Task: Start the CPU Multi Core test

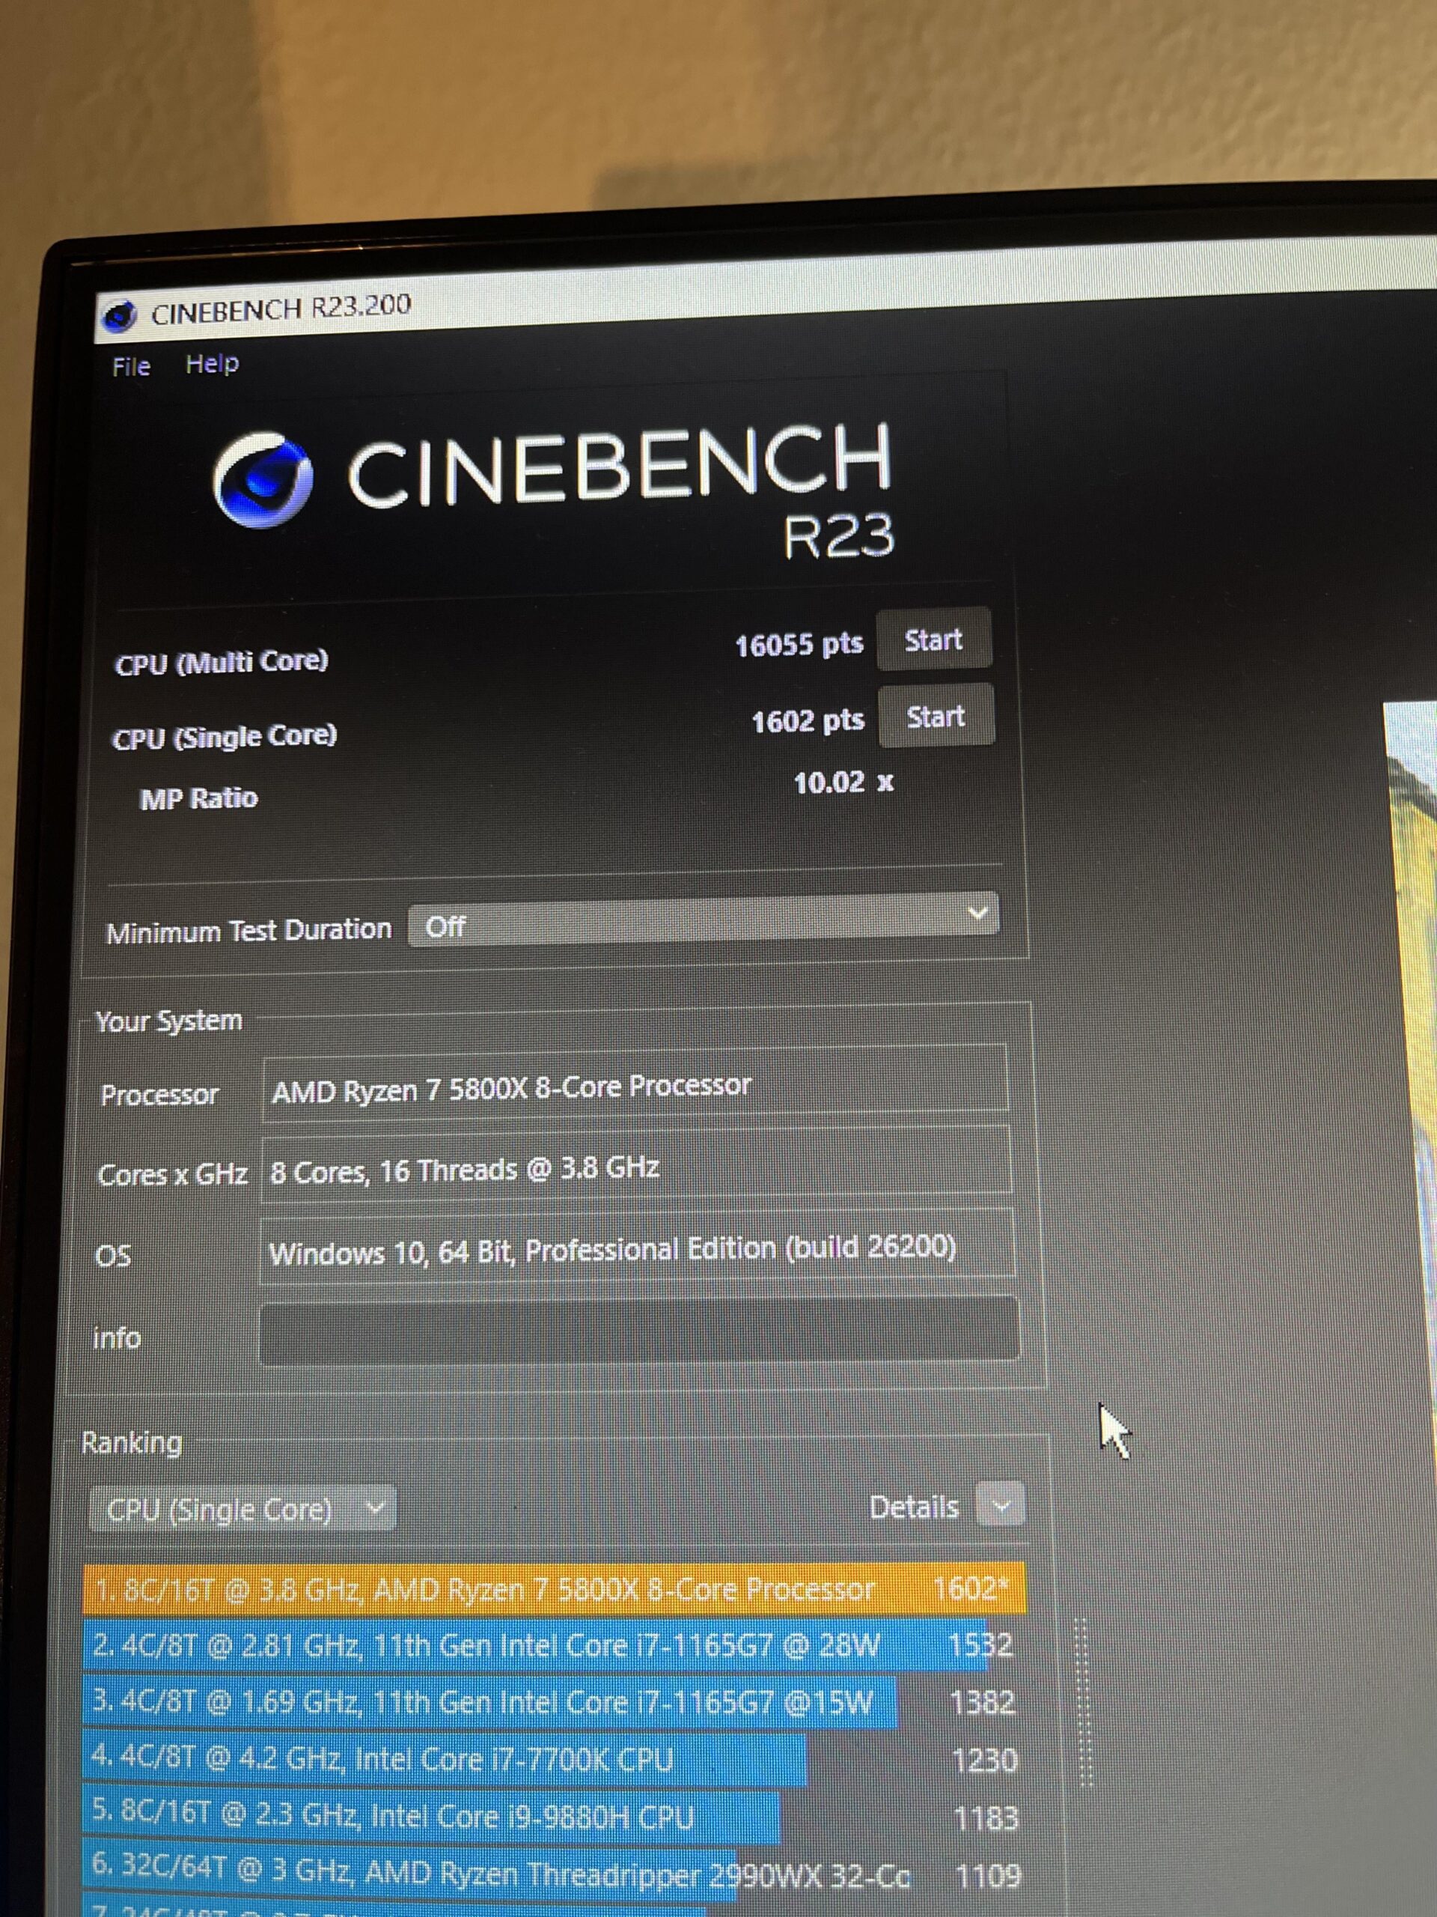Action: tap(934, 640)
